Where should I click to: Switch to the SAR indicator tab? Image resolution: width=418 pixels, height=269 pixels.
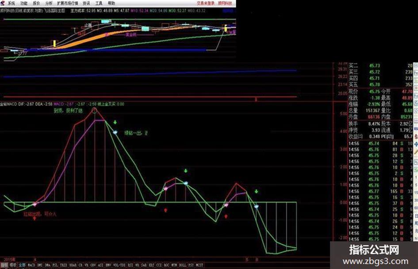[x=144, y=265]
